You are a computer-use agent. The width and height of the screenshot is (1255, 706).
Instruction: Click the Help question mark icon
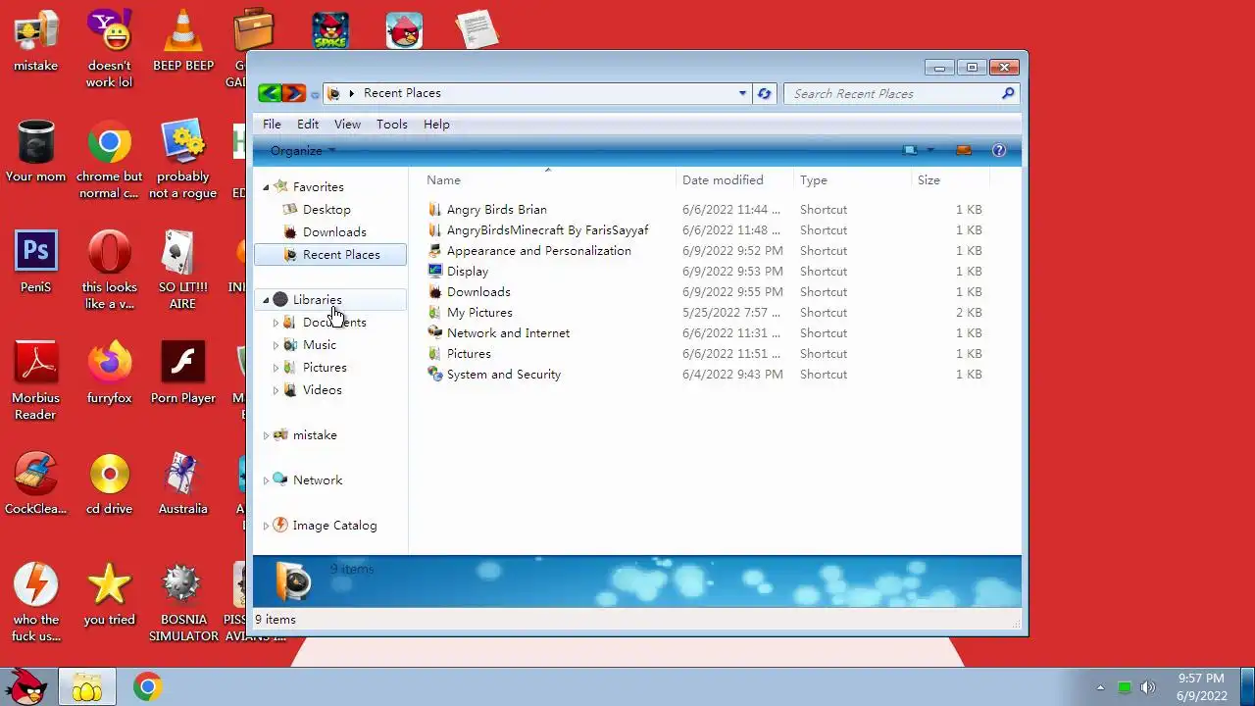coord(998,150)
